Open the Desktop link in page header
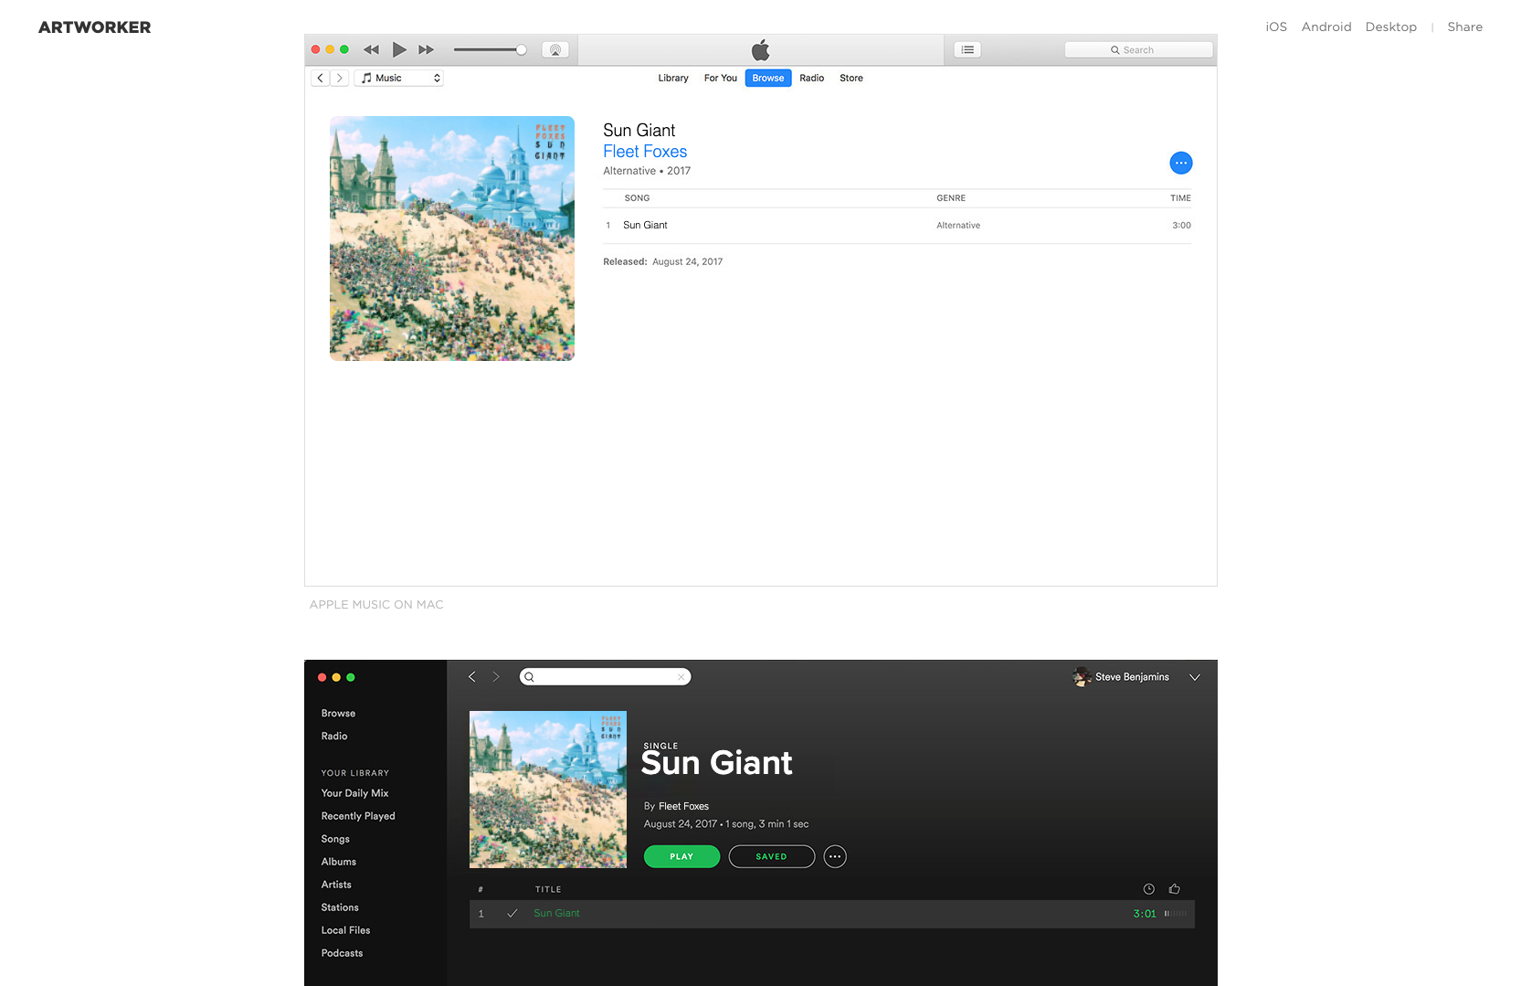This screenshot has height=986, width=1521. (x=1391, y=27)
